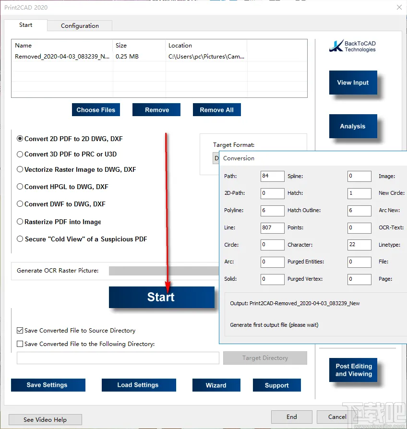Click the target directory path field
This screenshot has height=429, width=407.
118,358
